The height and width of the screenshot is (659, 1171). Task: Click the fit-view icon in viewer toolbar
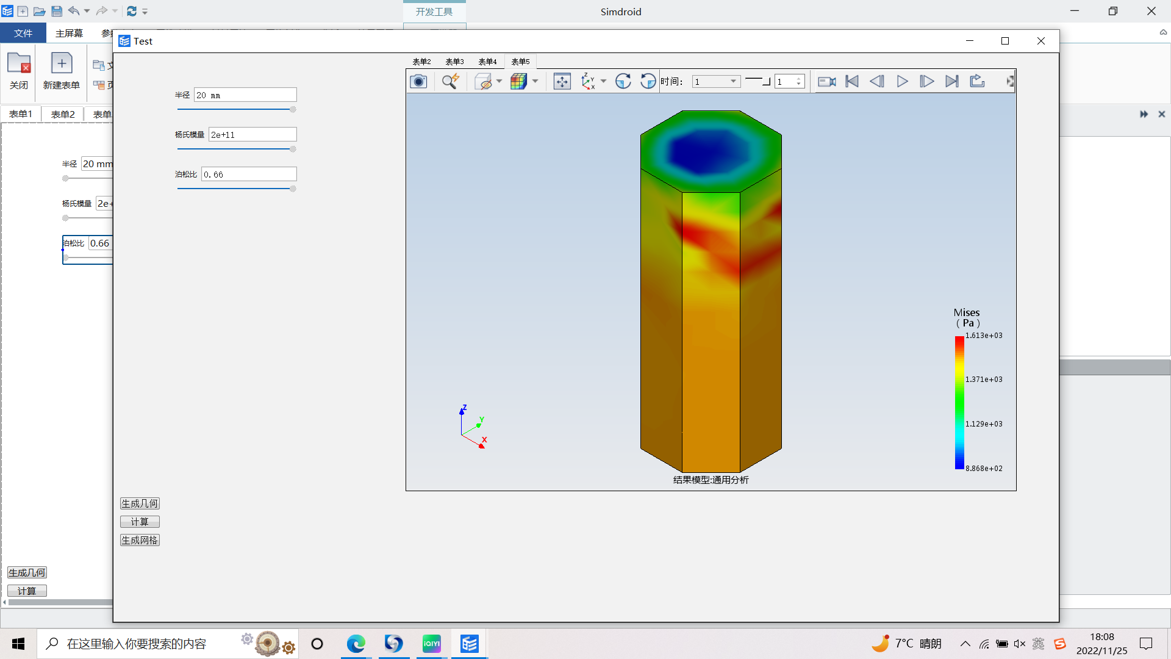tap(562, 81)
